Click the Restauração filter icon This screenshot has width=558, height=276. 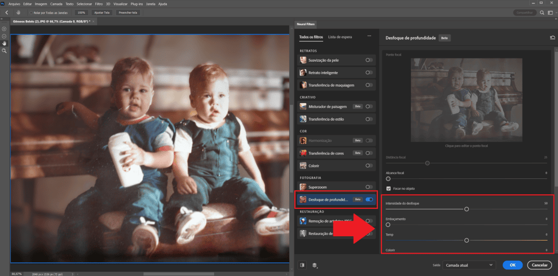[303, 233]
